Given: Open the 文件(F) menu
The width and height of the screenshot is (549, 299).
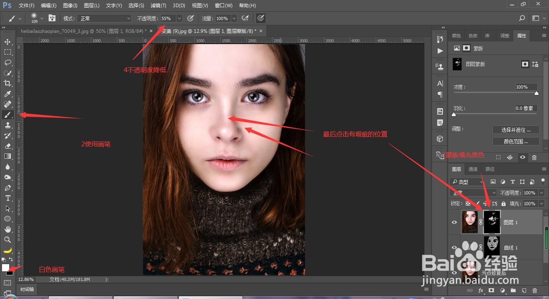Looking at the screenshot, I should point(27,6).
